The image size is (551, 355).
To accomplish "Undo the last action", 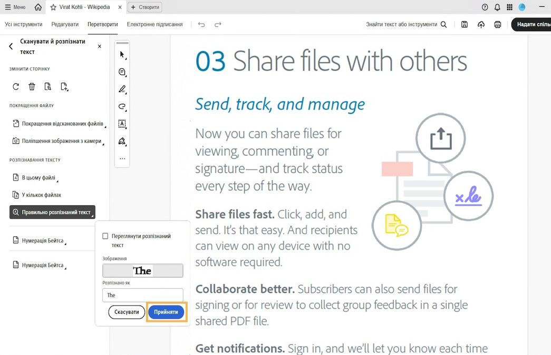I will pyautogui.click(x=201, y=24).
